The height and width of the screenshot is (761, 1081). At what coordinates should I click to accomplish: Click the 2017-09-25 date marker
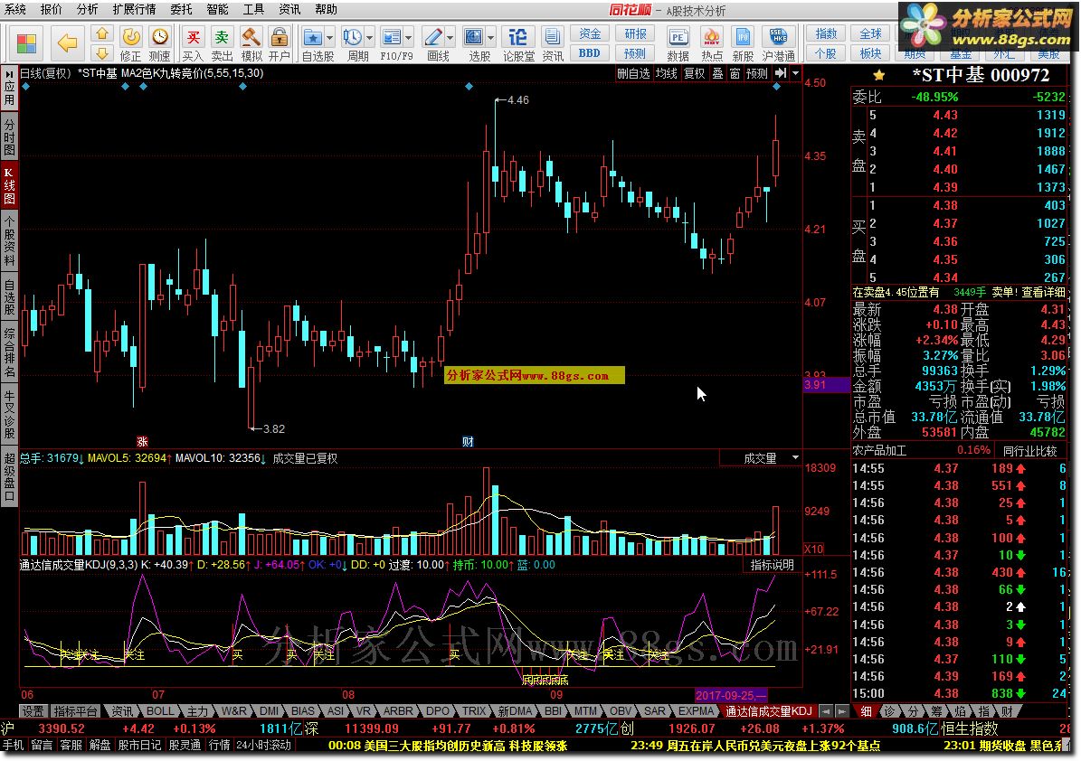click(x=731, y=695)
